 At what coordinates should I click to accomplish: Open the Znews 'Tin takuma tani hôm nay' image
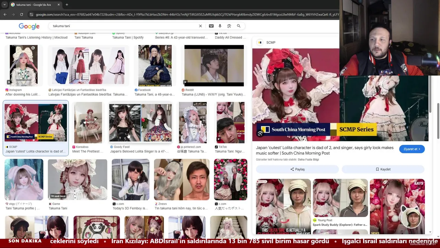coord(181,179)
